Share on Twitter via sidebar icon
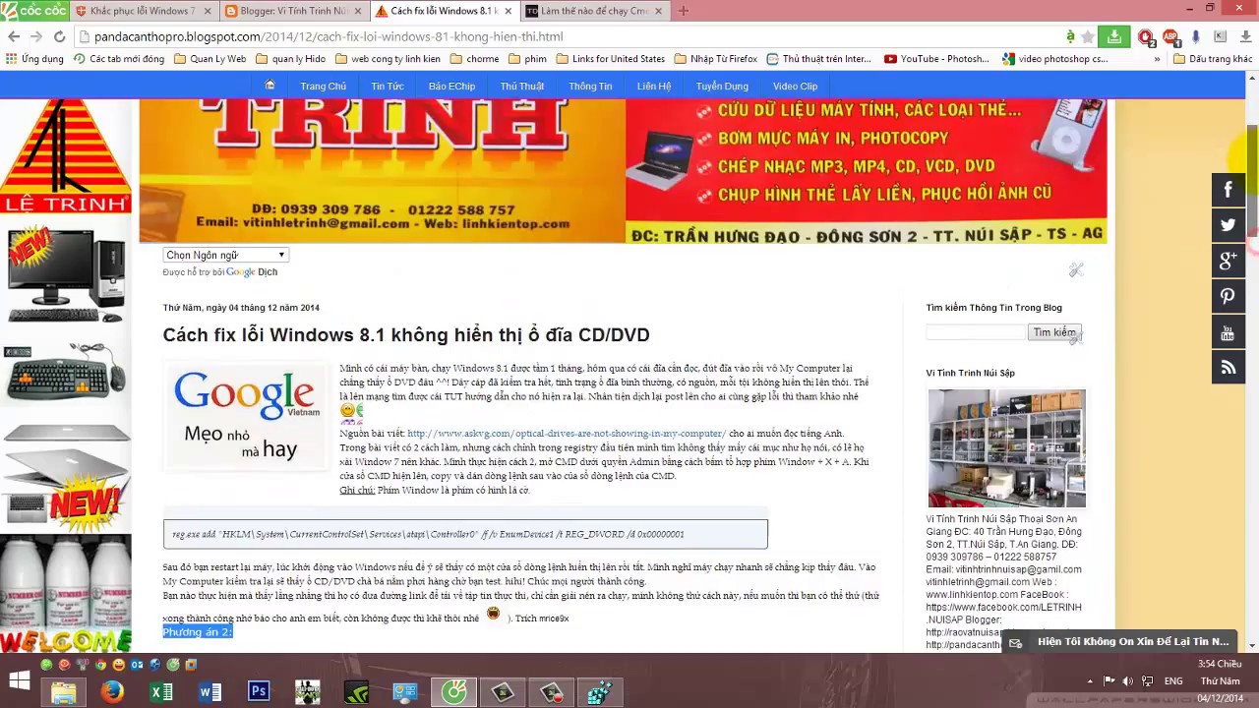 click(1228, 225)
